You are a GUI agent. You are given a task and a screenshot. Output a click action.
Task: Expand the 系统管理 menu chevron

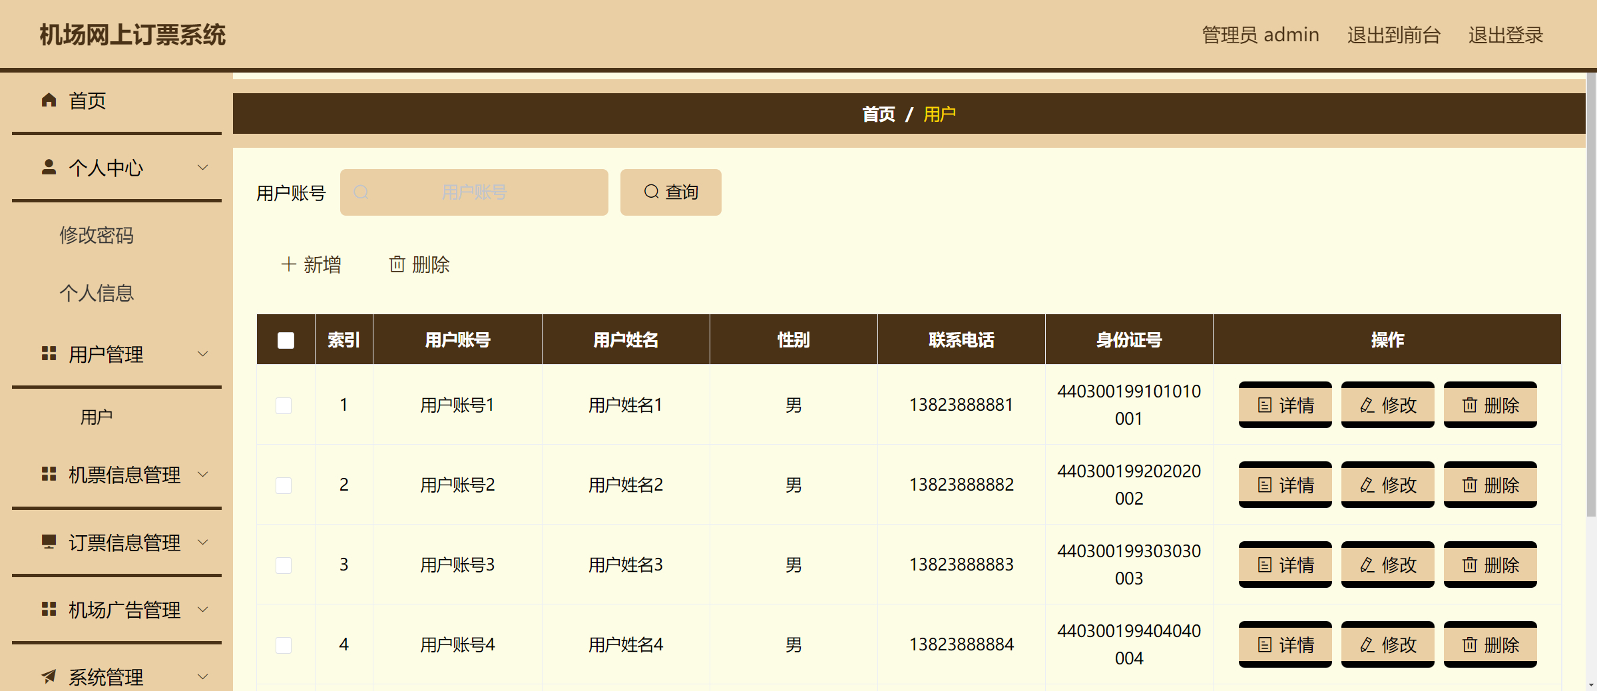coord(203,676)
